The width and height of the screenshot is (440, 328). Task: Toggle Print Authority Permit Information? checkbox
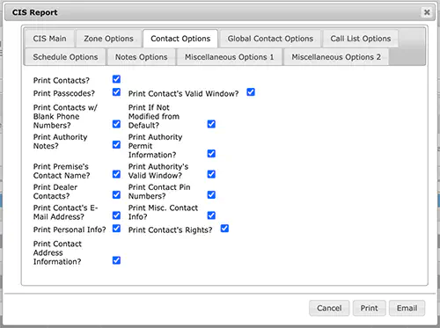point(211,154)
